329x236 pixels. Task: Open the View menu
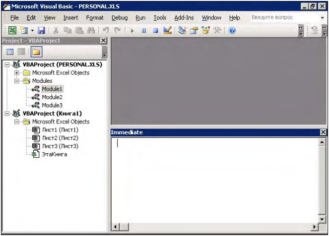click(x=50, y=18)
